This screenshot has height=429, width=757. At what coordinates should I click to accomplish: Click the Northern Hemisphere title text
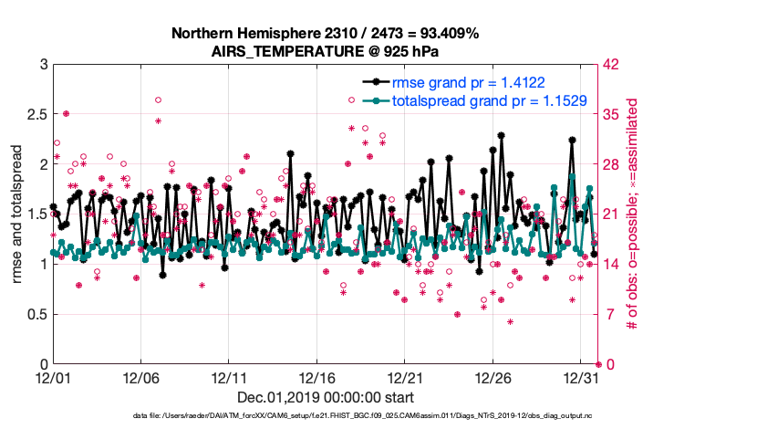(325, 34)
